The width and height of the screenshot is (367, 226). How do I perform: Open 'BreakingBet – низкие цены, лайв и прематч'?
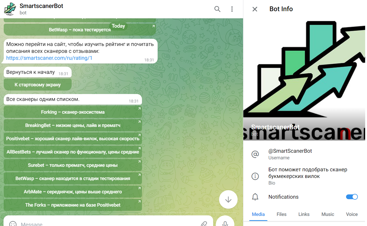pyautogui.click(x=73, y=125)
